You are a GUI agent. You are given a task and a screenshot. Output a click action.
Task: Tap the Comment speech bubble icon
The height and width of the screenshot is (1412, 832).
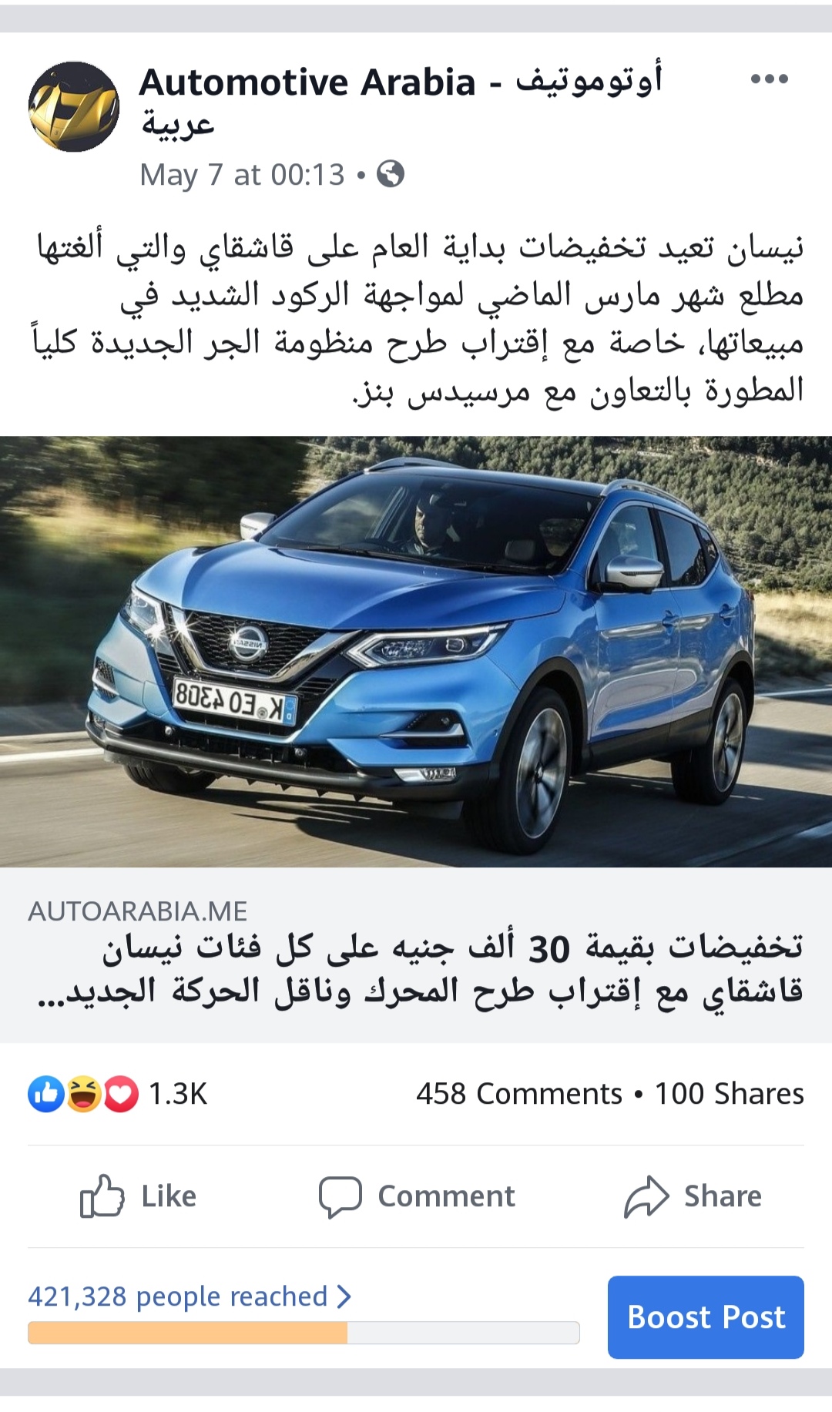340,1196
